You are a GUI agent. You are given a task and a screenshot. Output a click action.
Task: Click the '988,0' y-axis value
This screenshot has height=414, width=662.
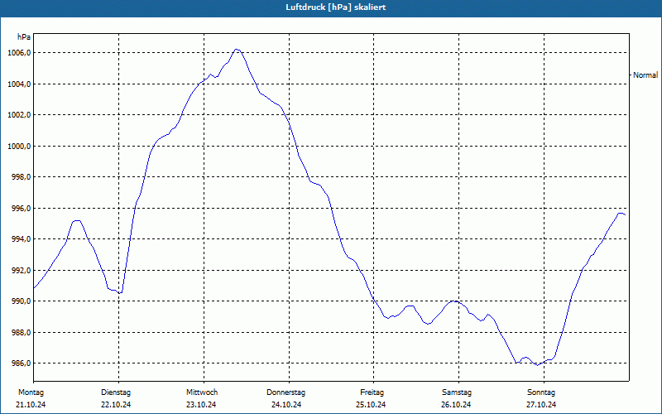coord(21,333)
